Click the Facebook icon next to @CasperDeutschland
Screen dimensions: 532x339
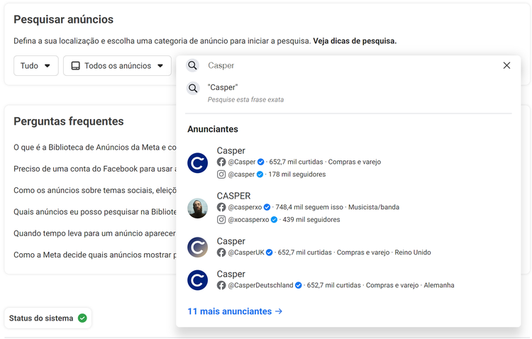221,285
